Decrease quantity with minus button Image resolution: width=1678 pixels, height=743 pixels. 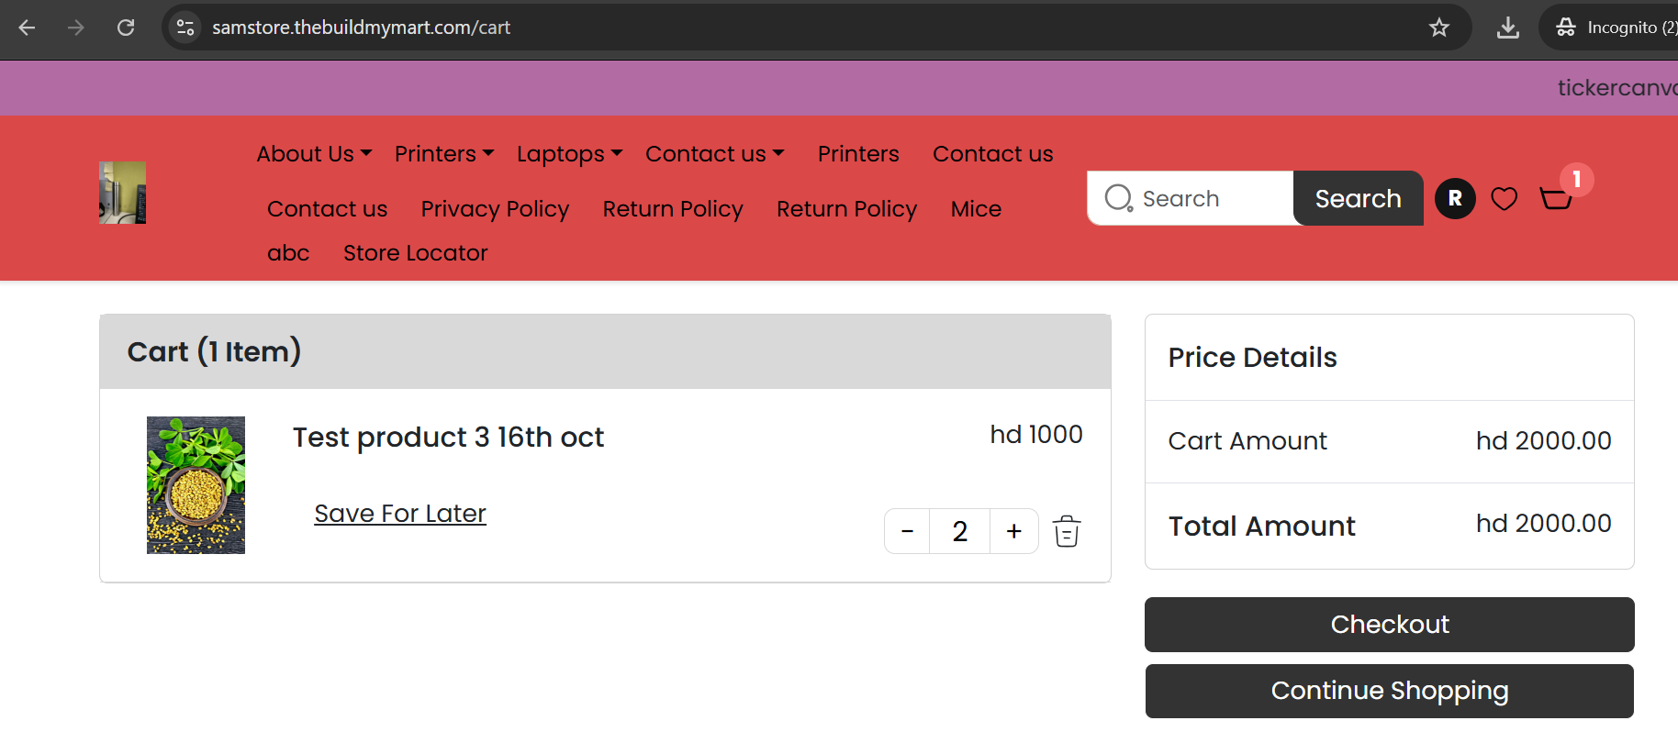[x=907, y=531]
